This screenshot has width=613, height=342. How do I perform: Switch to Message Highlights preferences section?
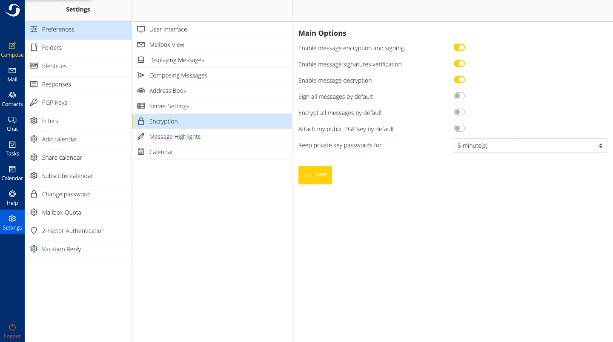pos(175,137)
